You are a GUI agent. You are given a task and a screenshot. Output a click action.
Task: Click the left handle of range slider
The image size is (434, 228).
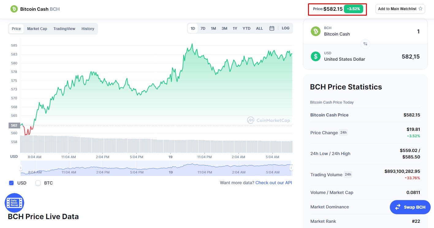coord(21,168)
